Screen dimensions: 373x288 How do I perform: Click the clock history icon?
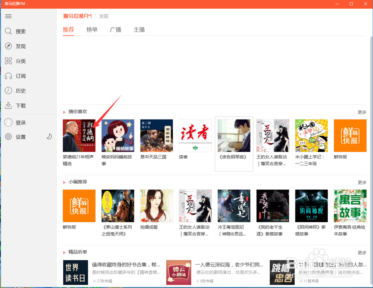[8, 91]
